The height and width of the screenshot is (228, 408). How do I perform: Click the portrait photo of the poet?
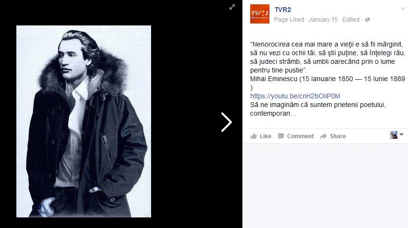point(84,121)
